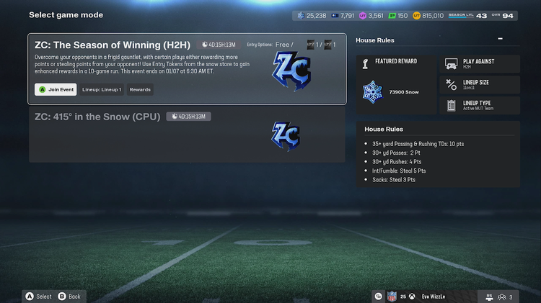Open the Rewards button

(x=140, y=89)
